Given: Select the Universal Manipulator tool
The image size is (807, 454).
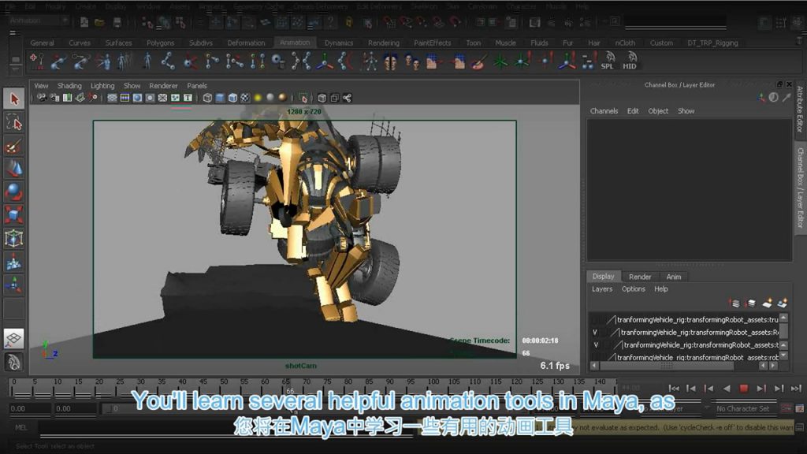Looking at the screenshot, I should (x=14, y=238).
